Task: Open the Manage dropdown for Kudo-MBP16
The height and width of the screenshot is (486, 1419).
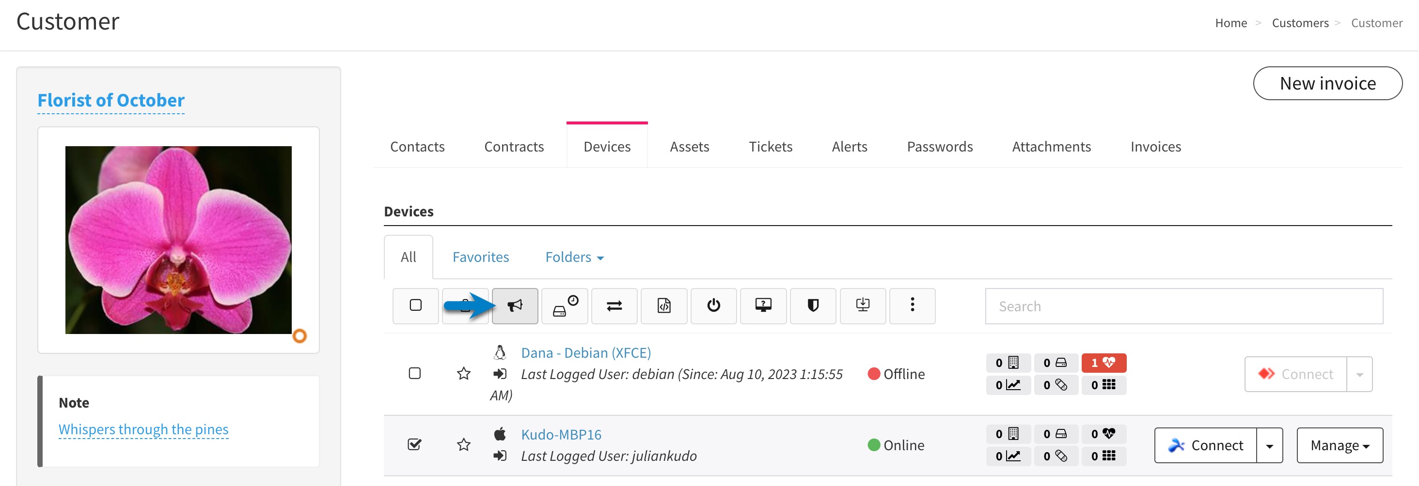Action: tap(1339, 445)
